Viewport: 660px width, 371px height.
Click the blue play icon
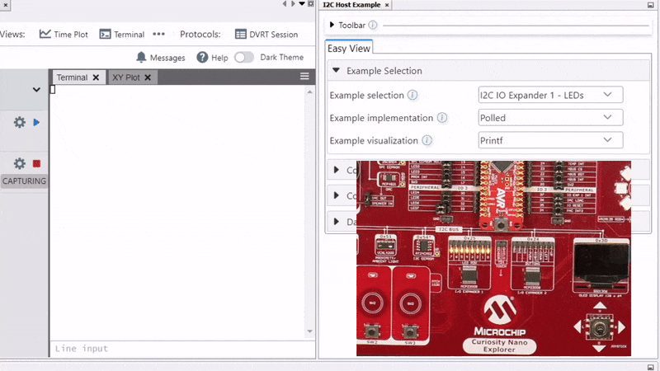pos(36,122)
